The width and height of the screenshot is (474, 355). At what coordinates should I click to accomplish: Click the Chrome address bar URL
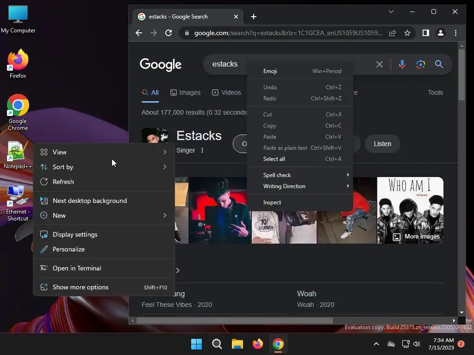click(288, 33)
